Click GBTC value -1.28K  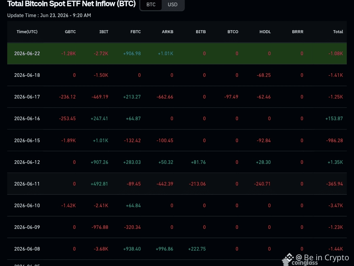click(69, 54)
